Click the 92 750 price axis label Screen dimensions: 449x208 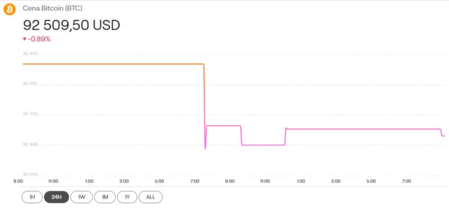click(30, 114)
